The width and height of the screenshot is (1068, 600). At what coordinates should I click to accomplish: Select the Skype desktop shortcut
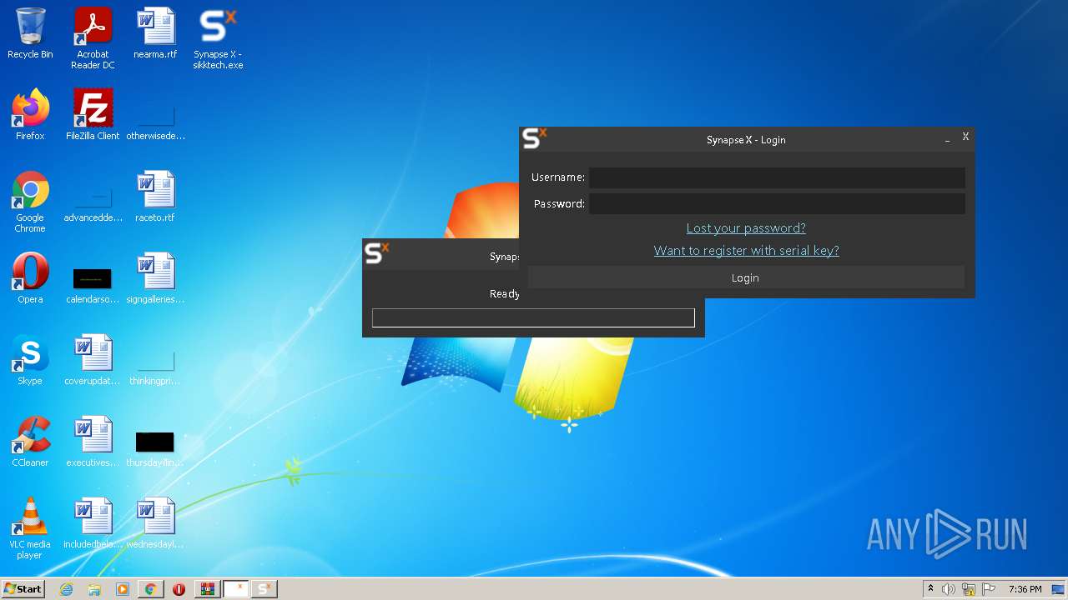click(30, 360)
